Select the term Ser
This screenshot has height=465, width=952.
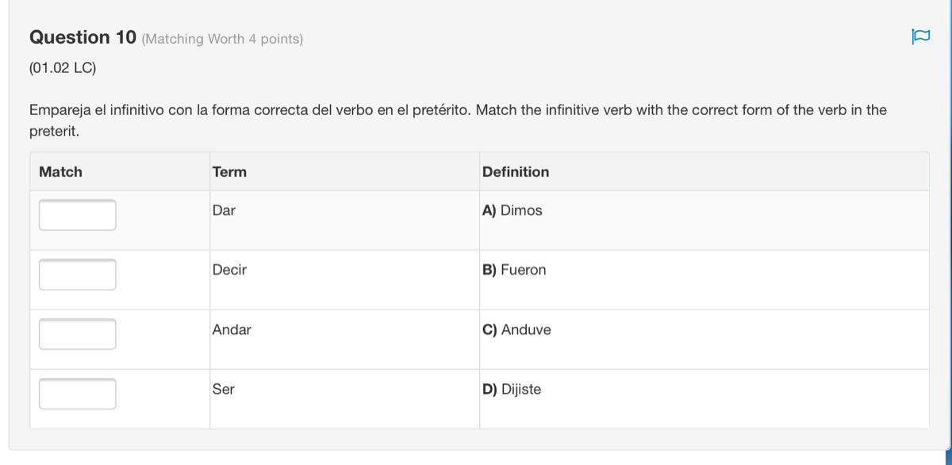click(223, 390)
